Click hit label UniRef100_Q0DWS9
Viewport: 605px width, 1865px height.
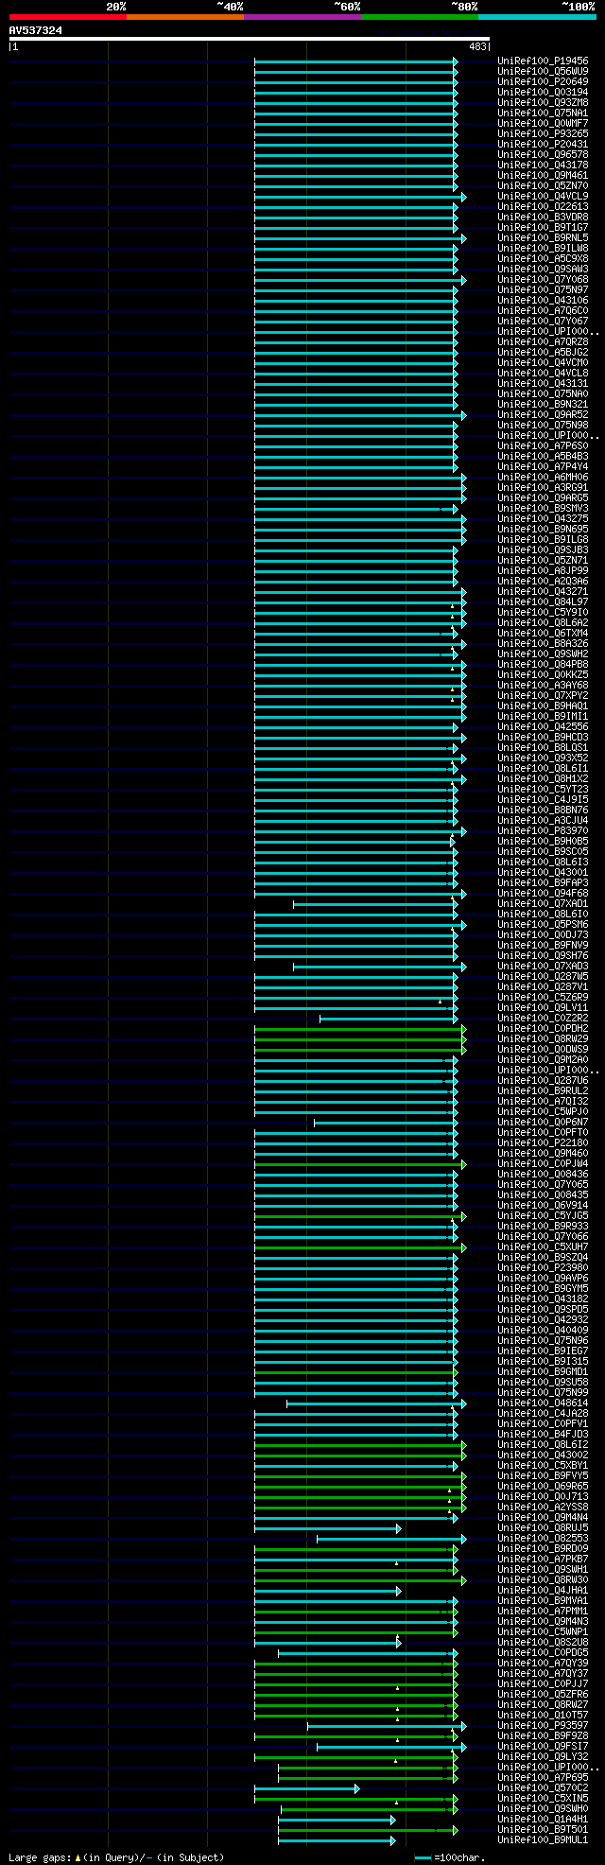pyautogui.click(x=543, y=1050)
